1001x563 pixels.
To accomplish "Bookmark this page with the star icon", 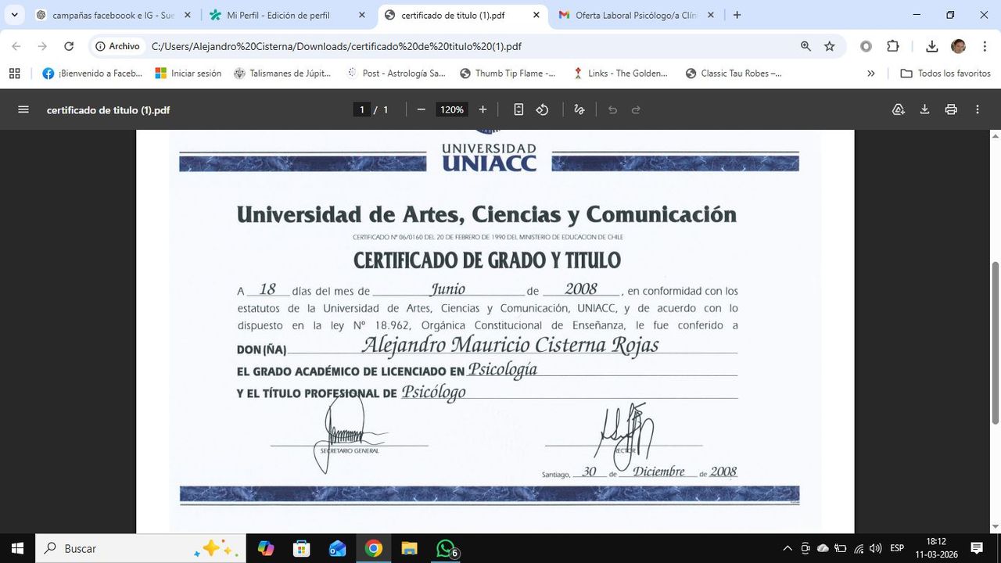I will click(x=830, y=46).
